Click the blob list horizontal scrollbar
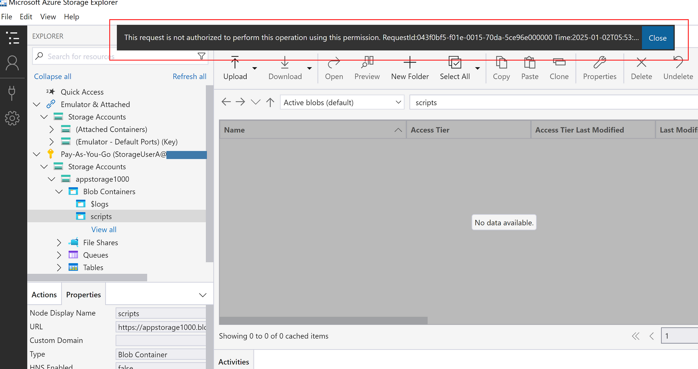This screenshot has width=698, height=369. tap(323, 320)
